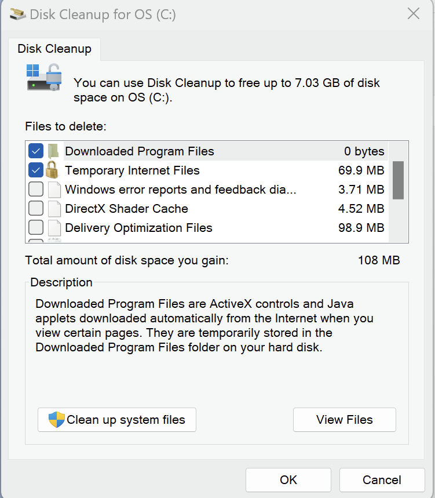Enable the DirectX Shader Cache checkbox

coord(36,208)
